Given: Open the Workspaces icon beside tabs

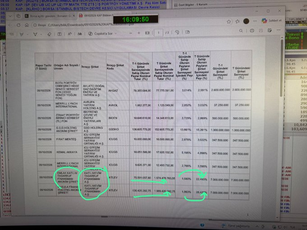Looking at the screenshot, I should coord(19,16).
